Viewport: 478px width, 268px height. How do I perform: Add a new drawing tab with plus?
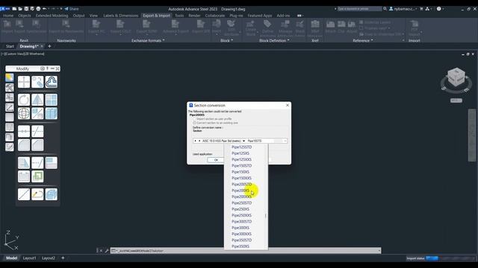pos(49,46)
